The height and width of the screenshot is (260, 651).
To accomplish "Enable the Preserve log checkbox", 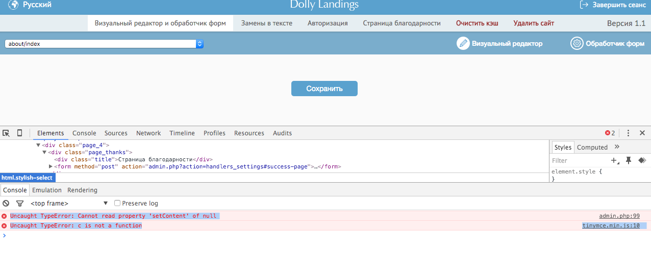I will (x=117, y=203).
